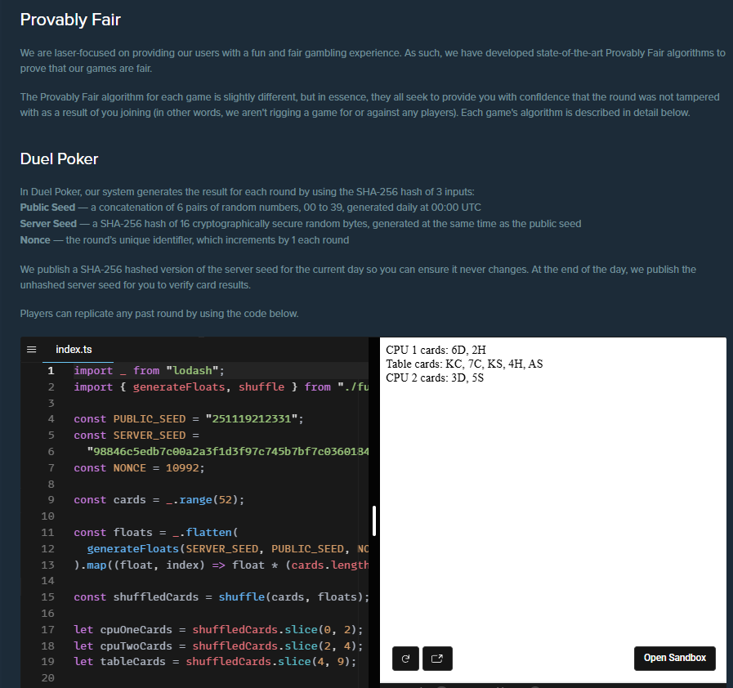Click the shuffle import on line 2

point(261,386)
